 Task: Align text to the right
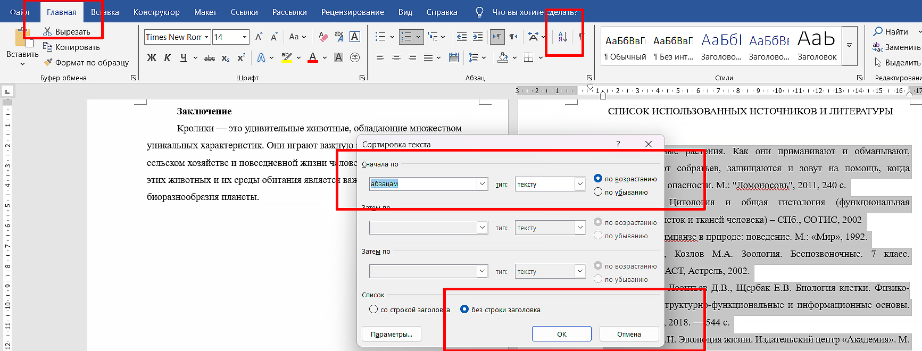(x=412, y=57)
